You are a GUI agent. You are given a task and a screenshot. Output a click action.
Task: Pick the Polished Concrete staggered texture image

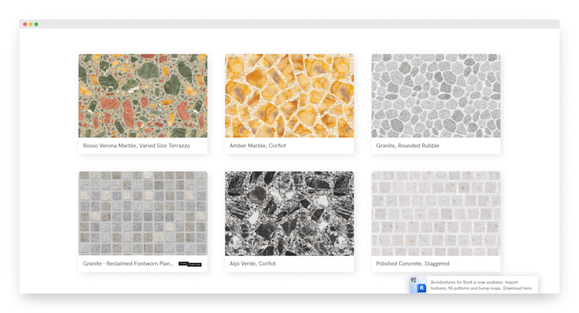435,213
